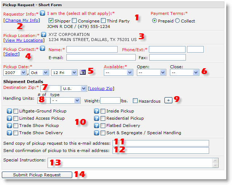The image size is (232, 185).
Task: Open help for Flatbed Delivery
Action: pyautogui.click(x=97, y=126)
